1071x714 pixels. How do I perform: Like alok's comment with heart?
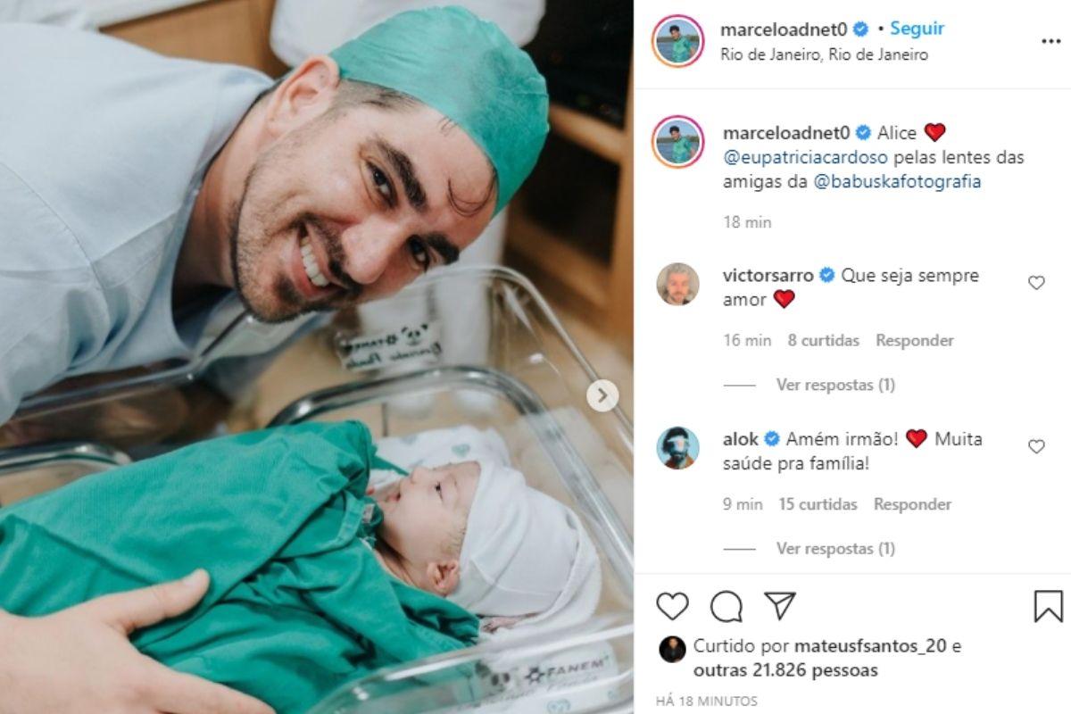pyautogui.click(x=1036, y=446)
